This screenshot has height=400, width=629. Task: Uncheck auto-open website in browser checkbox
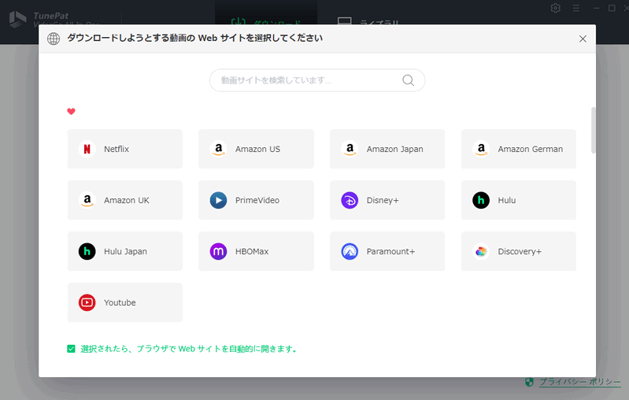click(x=71, y=349)
